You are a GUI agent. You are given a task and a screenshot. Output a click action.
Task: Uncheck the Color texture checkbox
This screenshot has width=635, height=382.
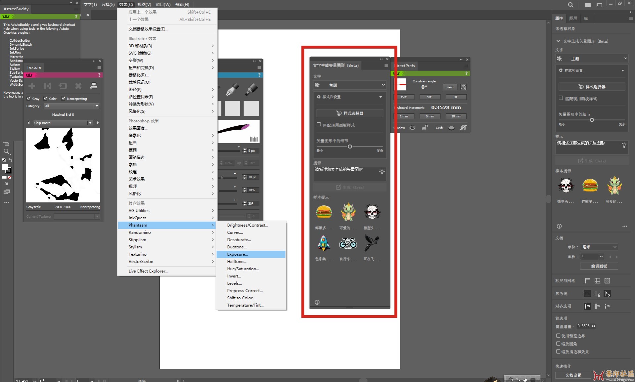pos(46,98)
